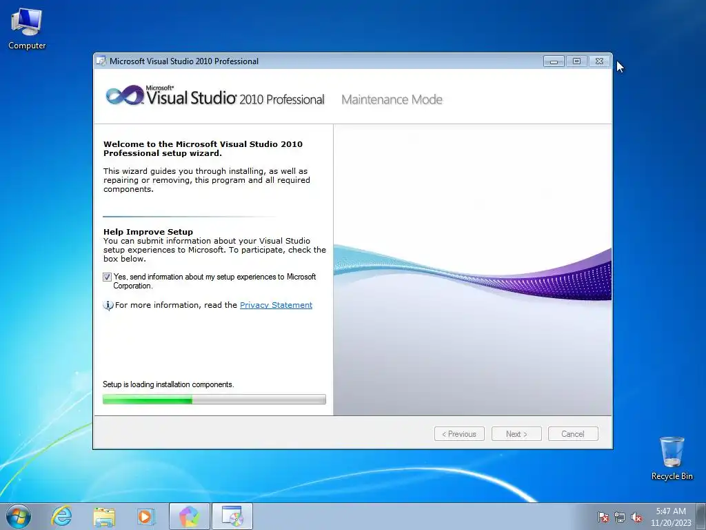
Task: Uncheck 'Yes, send information' to Microsoft checkbox
Action: 107,277
